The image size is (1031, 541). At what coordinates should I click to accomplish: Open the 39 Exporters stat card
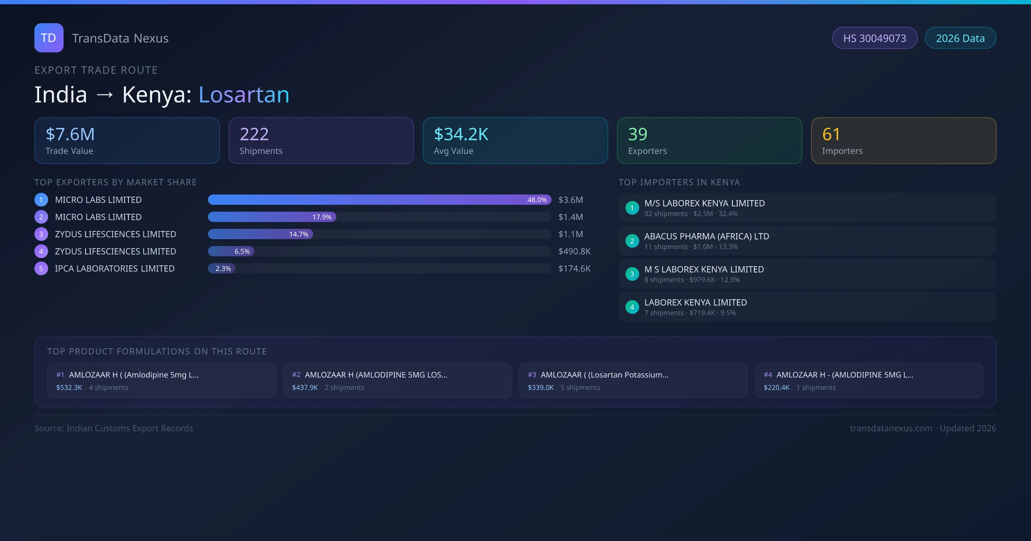tap(709, 140)
